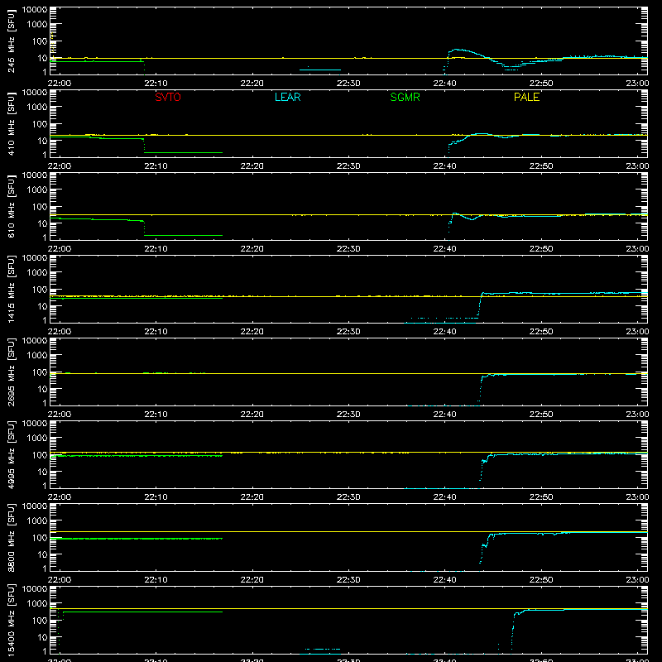Viewport: 662px width, 662px height.
Task: Click the 100 y-axis label of 4995 MHz panel
Action: point(40,455)
